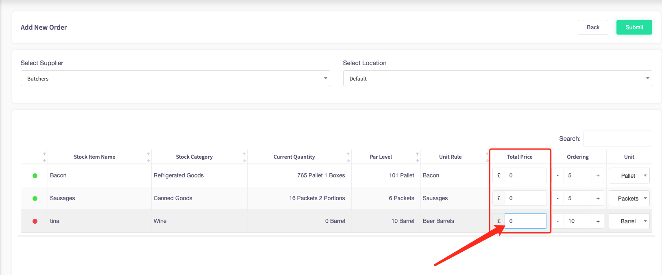Click the tina stock item name
This screenshot has width=662, height=275.
pos(54,221)
